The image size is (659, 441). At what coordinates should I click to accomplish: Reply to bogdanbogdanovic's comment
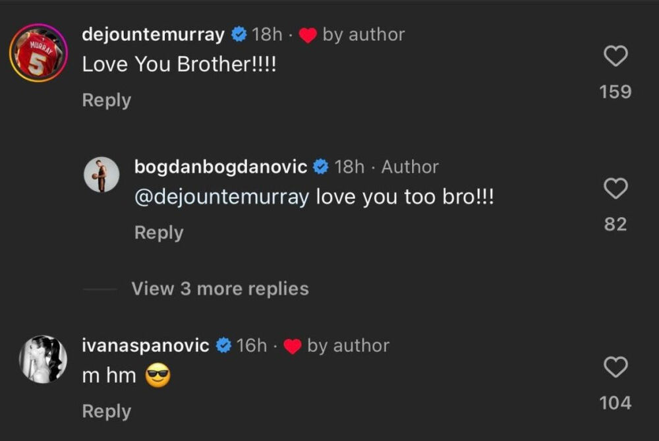159,233
